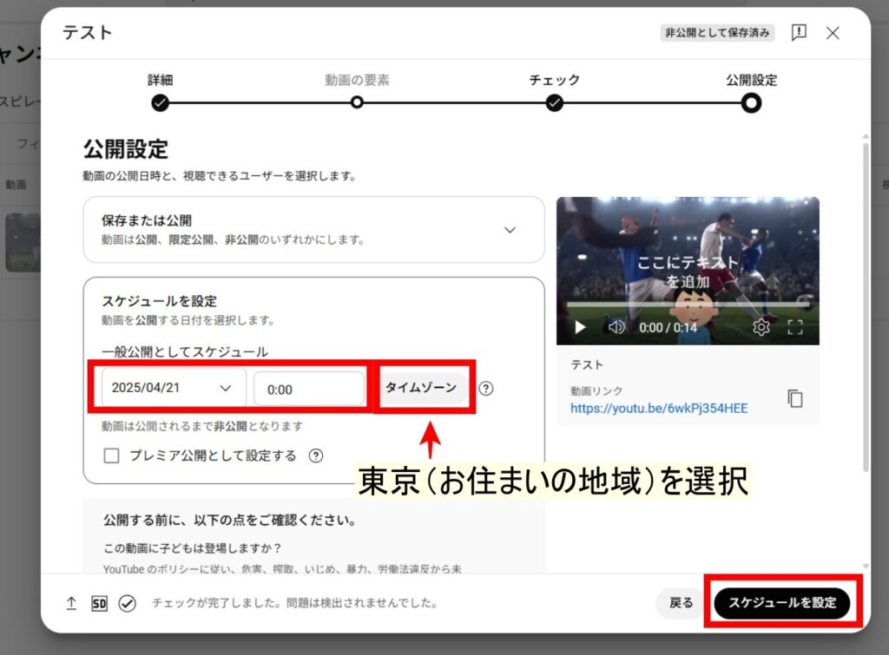Click the SD processing icon
Image resolution: width=889 pixels, height=655 pixels.
pyautogui.click(x=99, y=604)
